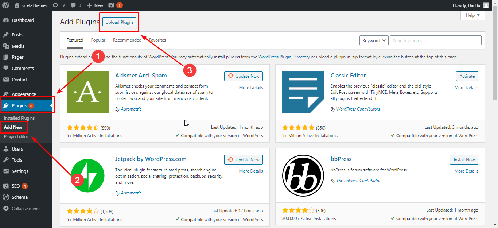
Task: Switch to the Recommended tab
Action: [127, 40]
